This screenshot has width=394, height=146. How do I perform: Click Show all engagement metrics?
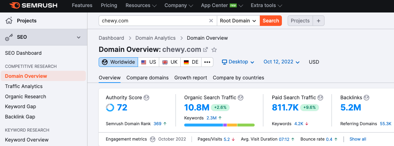[x=358, y=139]
